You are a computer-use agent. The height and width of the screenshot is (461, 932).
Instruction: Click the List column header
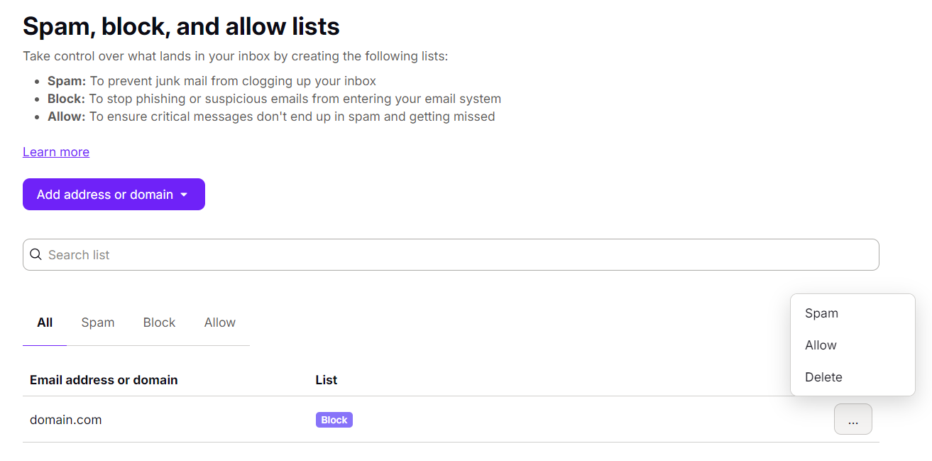click(327, 380)
